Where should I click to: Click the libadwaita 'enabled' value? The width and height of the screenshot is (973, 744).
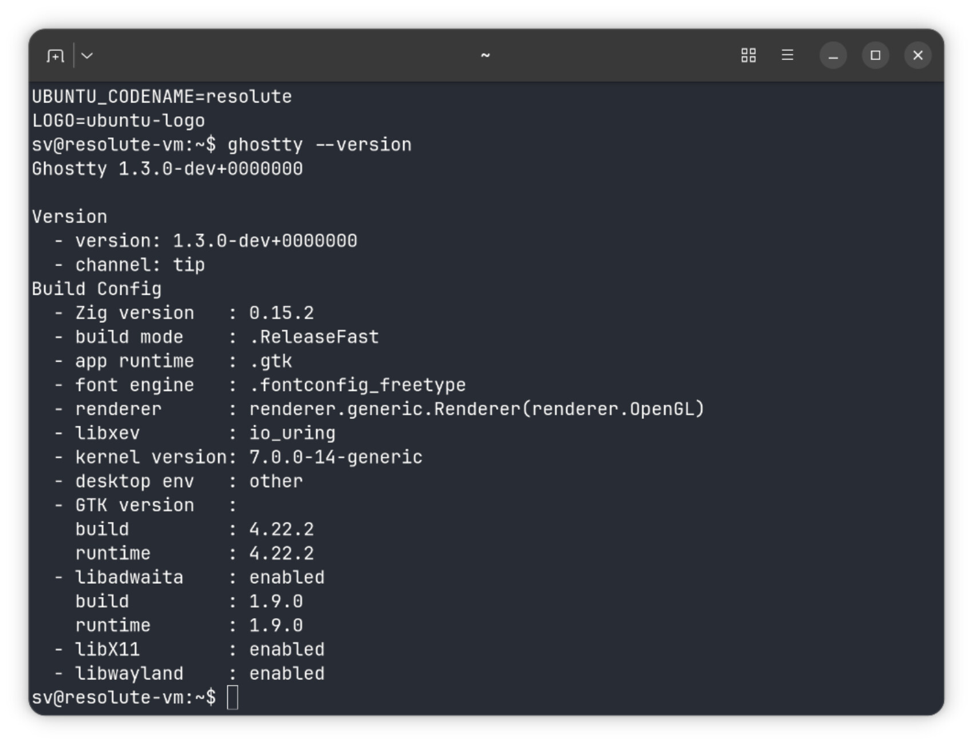point(287,577)
